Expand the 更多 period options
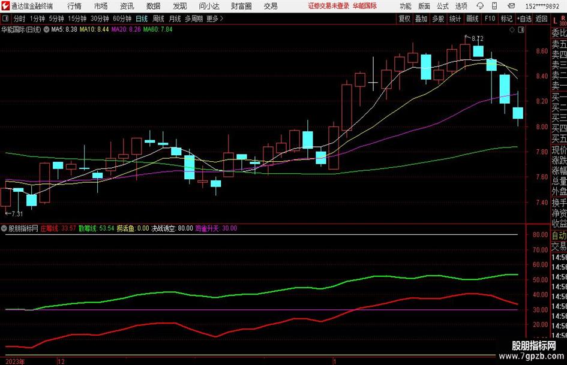Image resolution: width=567 pixels, height=365 pixels. pyautogui.click(x=215, y=19)
